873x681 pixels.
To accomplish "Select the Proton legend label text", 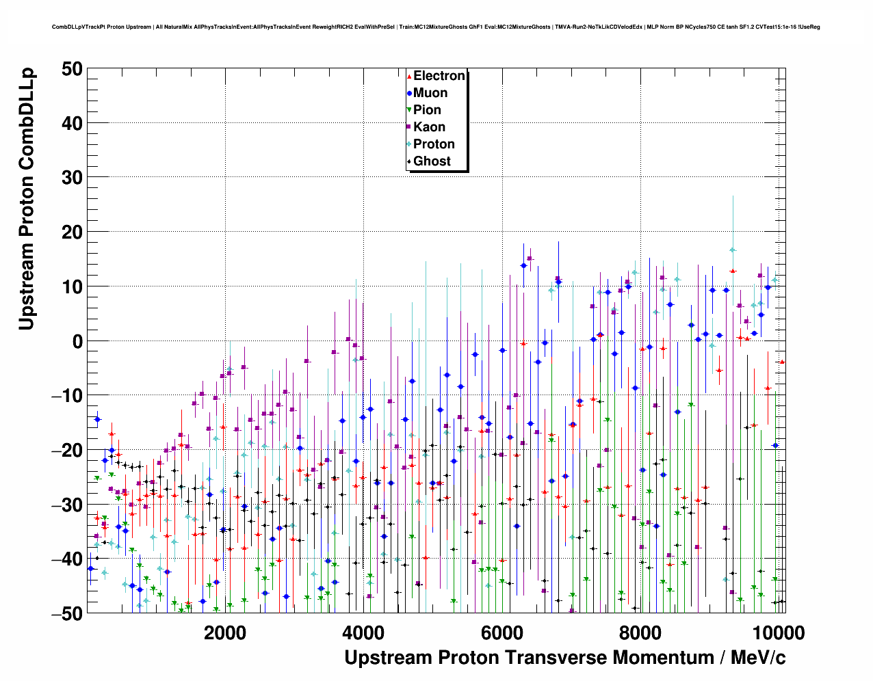I will point(434,144).
